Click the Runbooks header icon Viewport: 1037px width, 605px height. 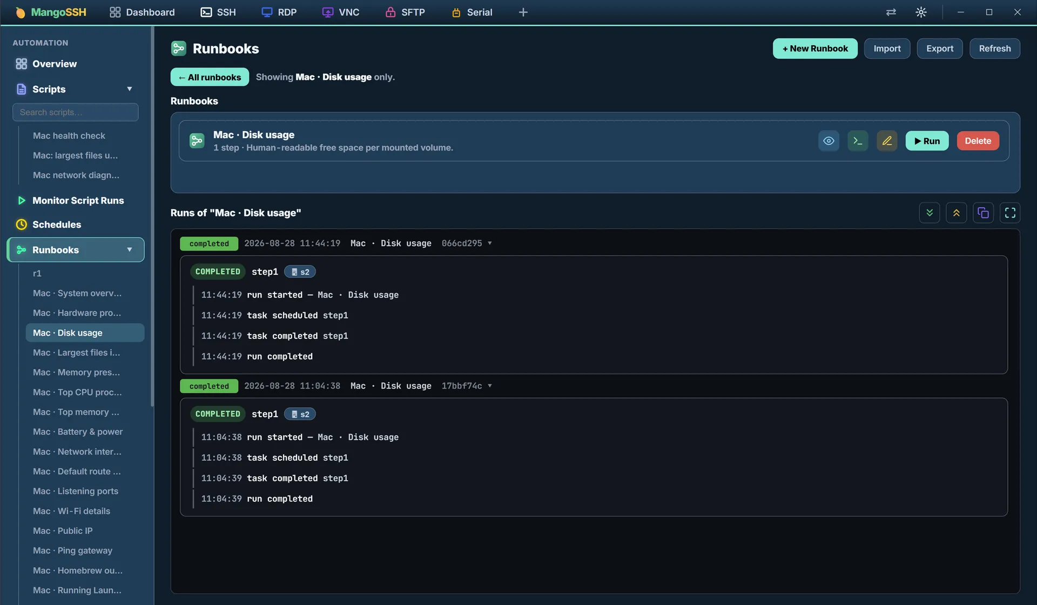click(179, 49)
